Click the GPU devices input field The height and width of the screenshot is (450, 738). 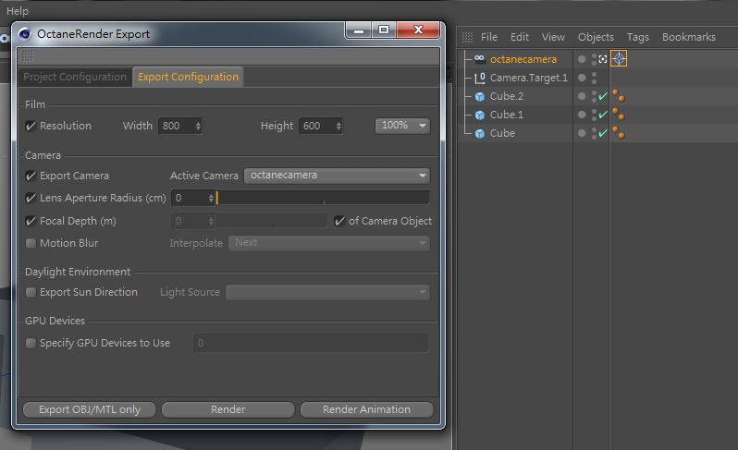311,343
